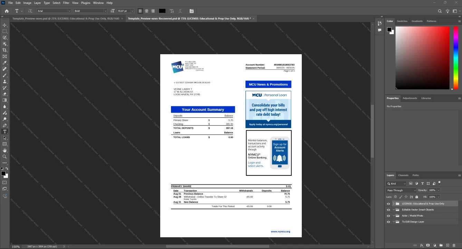Click inside the color picker field
The image size is (462, 249).
[422, 58]
